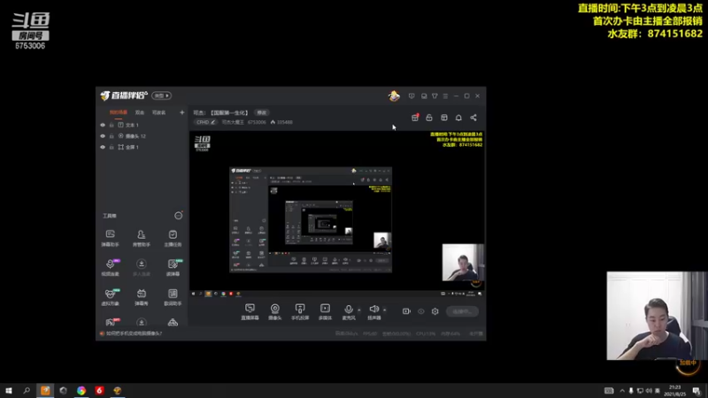Image resolution: width=708 pixels, height=398 pixels.
Task: Toggle the lock on 全屏 1 source
Action: coord(112,147)
